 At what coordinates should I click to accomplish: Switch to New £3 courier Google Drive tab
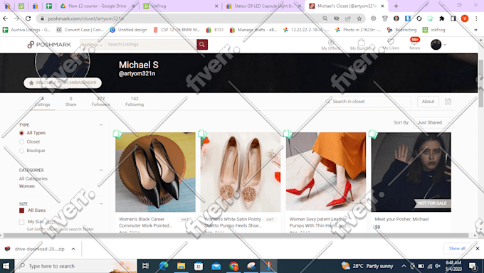click(x=97, y=6)
